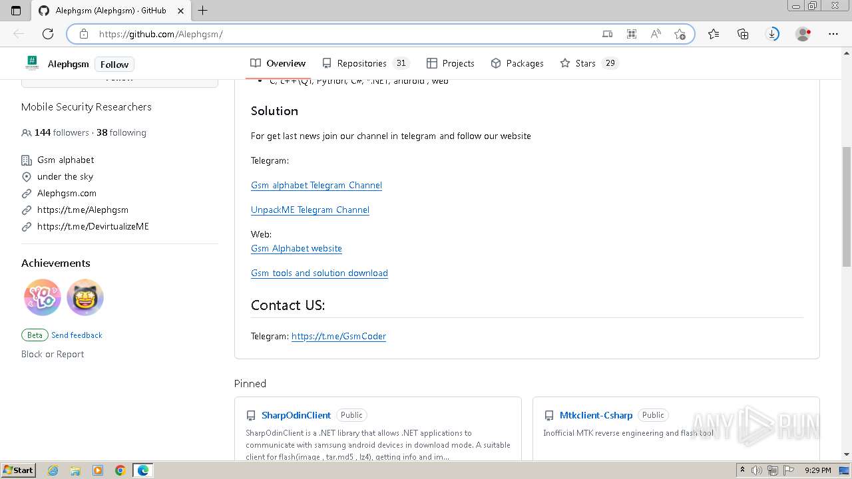852x479 pixels.
Task: Open the volume tray icon
Action: click(757, 470)
